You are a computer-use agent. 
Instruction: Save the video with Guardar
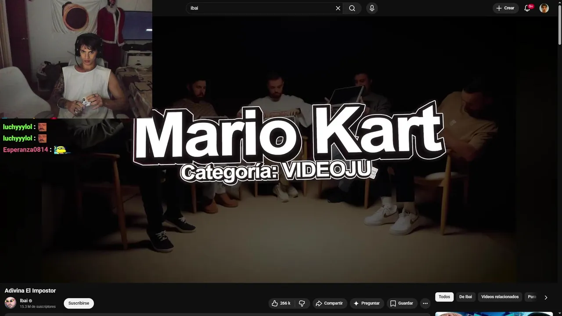point(402,303)
